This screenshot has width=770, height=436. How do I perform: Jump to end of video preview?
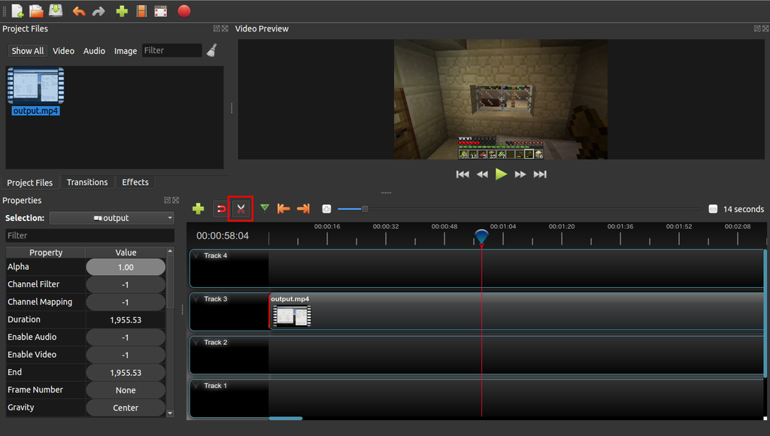pyautogui.click(x=540, y=174)
